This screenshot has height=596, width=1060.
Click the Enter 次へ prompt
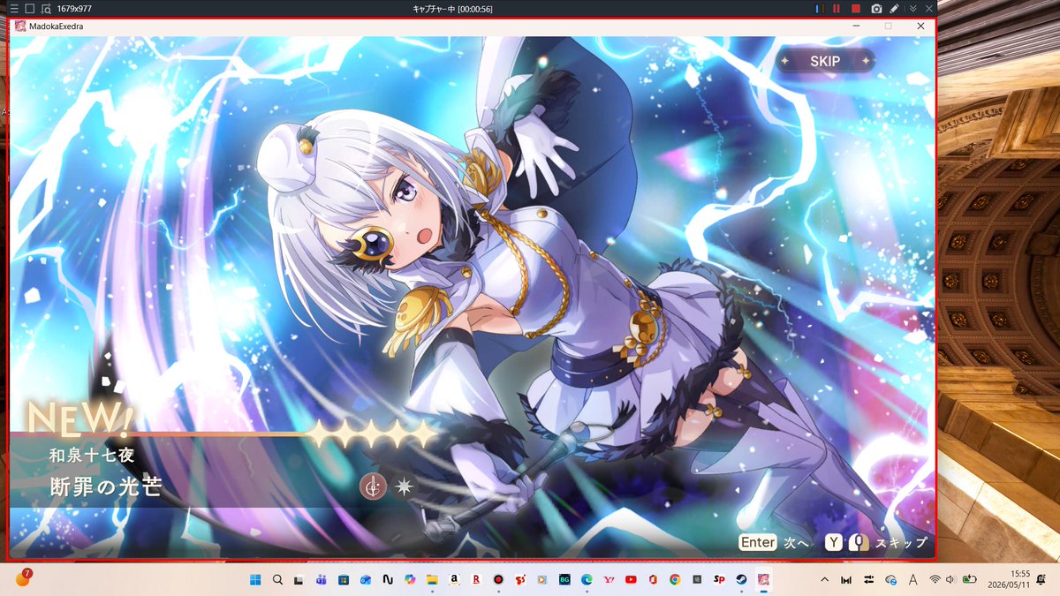pyautogui.click(x=774, y=542)
